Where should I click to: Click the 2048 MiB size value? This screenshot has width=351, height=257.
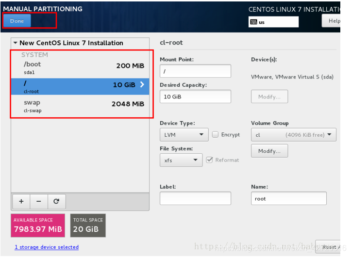pos(128,104)
